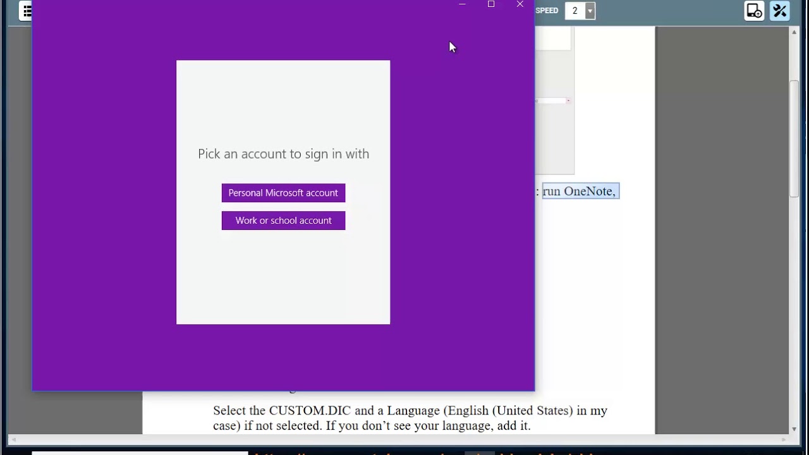Image resolution: width=809 pixels, height=455 pixels.
Task: Click the right arrow of horizontal scrollbar
Action: [784, 440]
